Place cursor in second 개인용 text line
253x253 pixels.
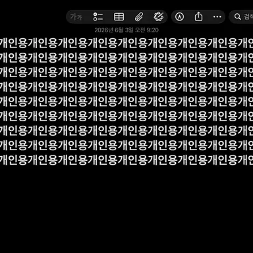126,57
